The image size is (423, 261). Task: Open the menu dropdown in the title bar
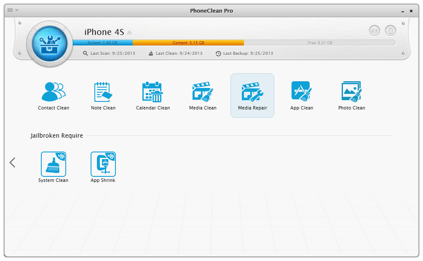pos(13,10)
